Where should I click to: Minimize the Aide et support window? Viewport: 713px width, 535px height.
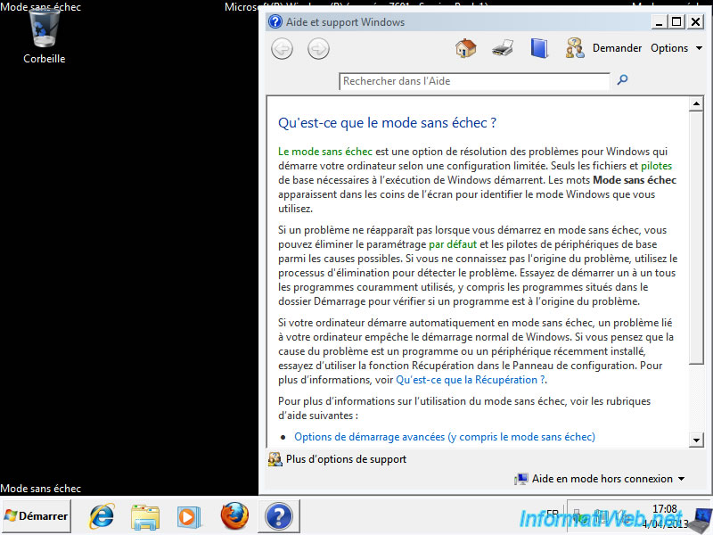click(x=659, y=21)
